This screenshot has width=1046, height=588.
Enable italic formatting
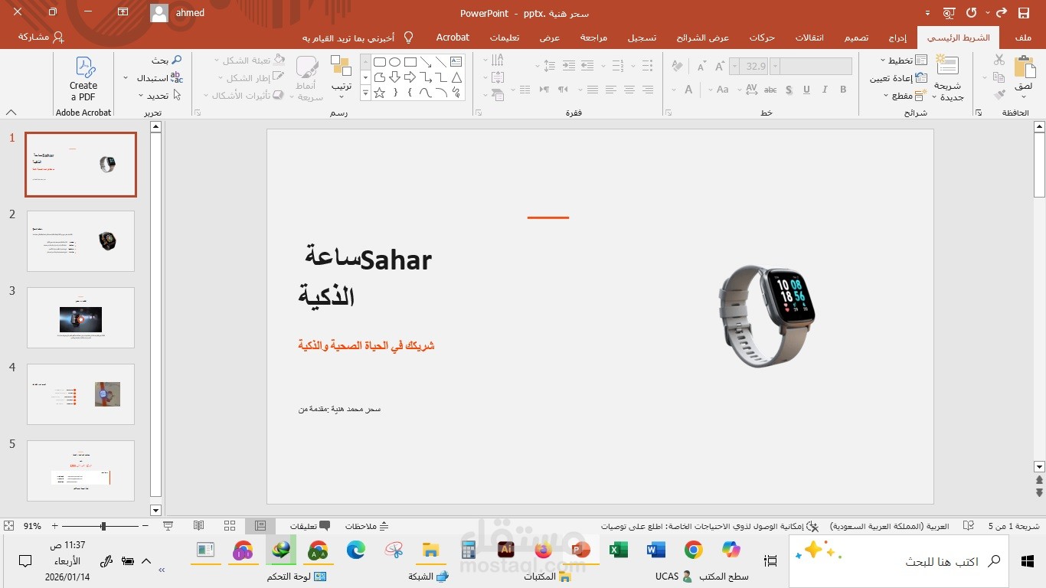(x=824, y=90)
